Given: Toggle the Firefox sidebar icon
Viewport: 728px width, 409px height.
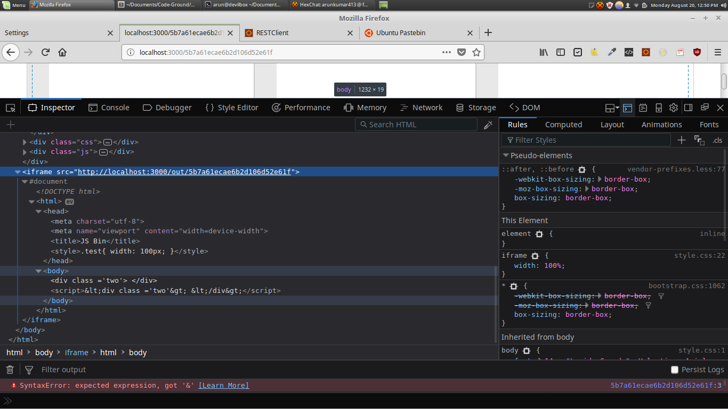Looking at the screenshot, I should 561,52.
